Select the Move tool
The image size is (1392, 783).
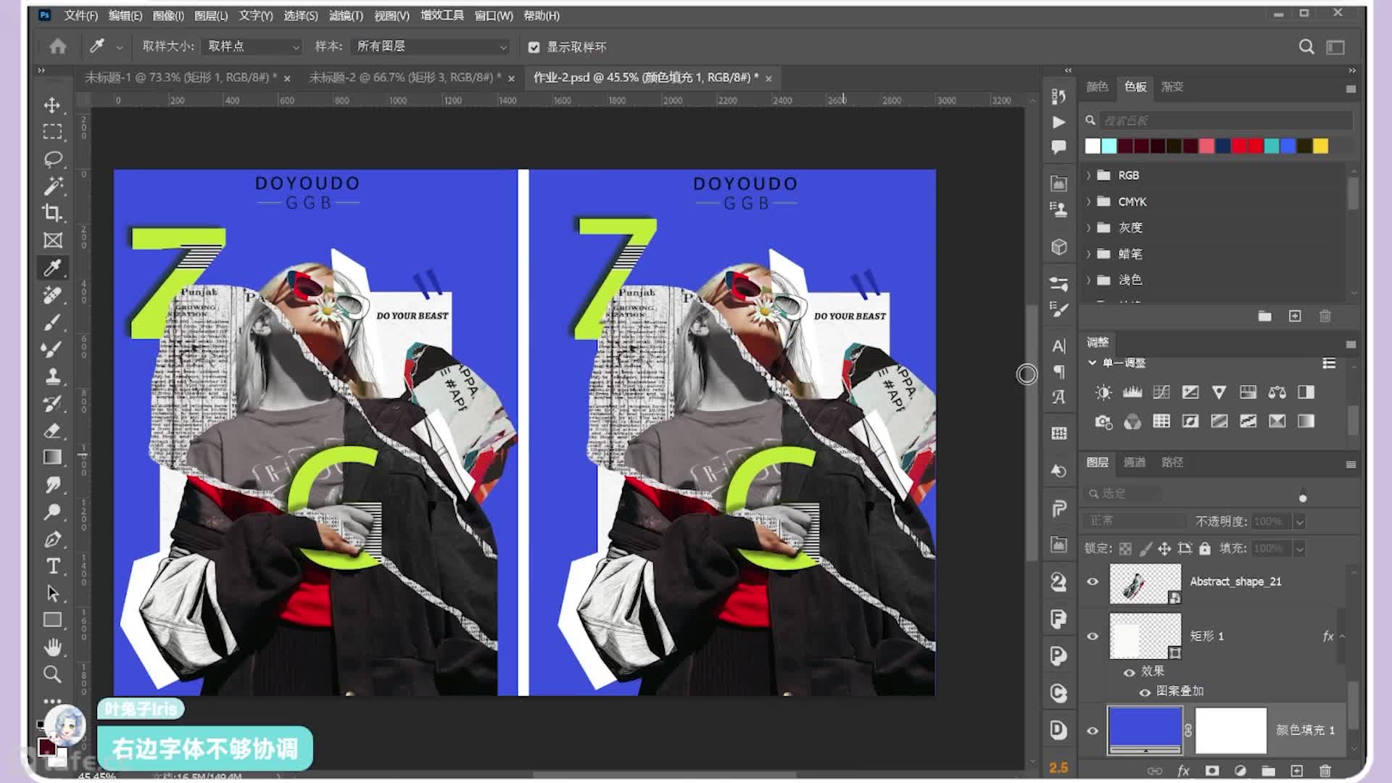(x=52, y=105)
